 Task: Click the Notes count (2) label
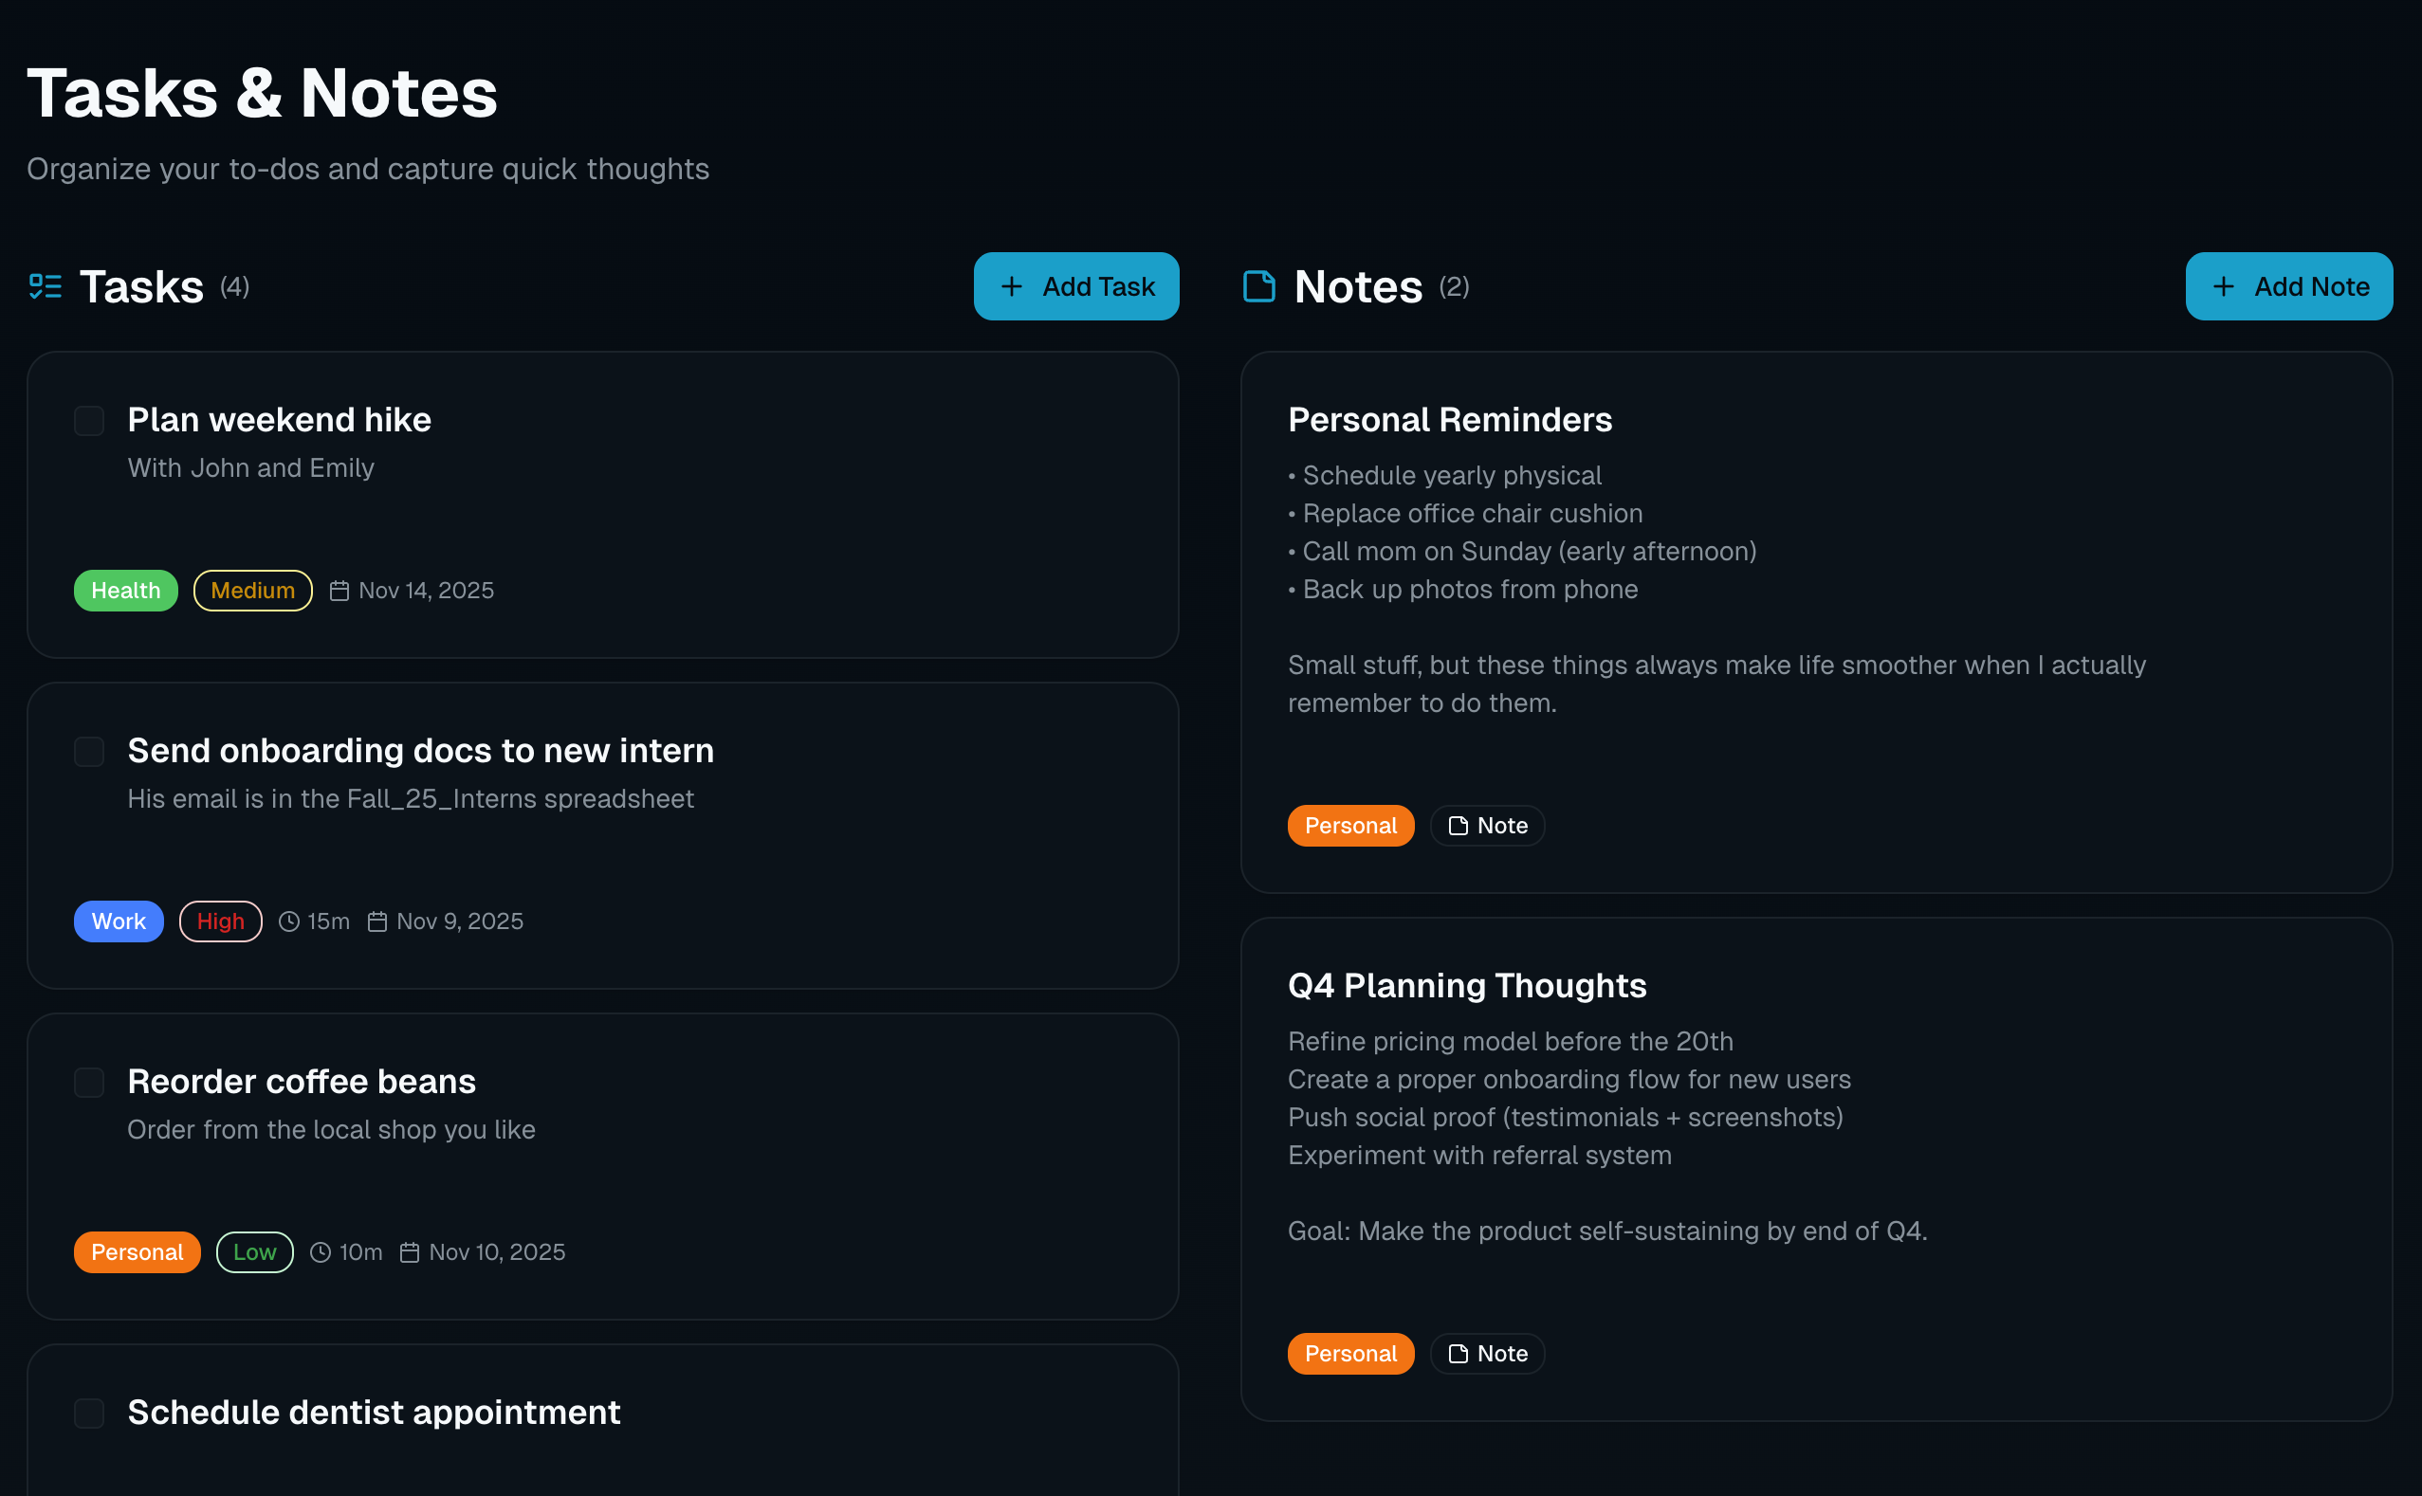point(1454,287)
